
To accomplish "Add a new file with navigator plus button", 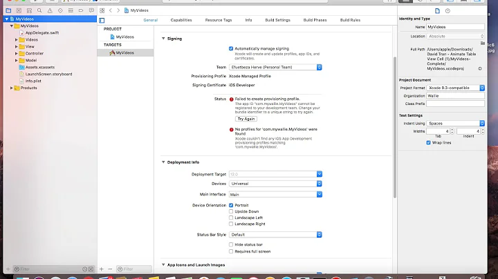I will 8,269.
